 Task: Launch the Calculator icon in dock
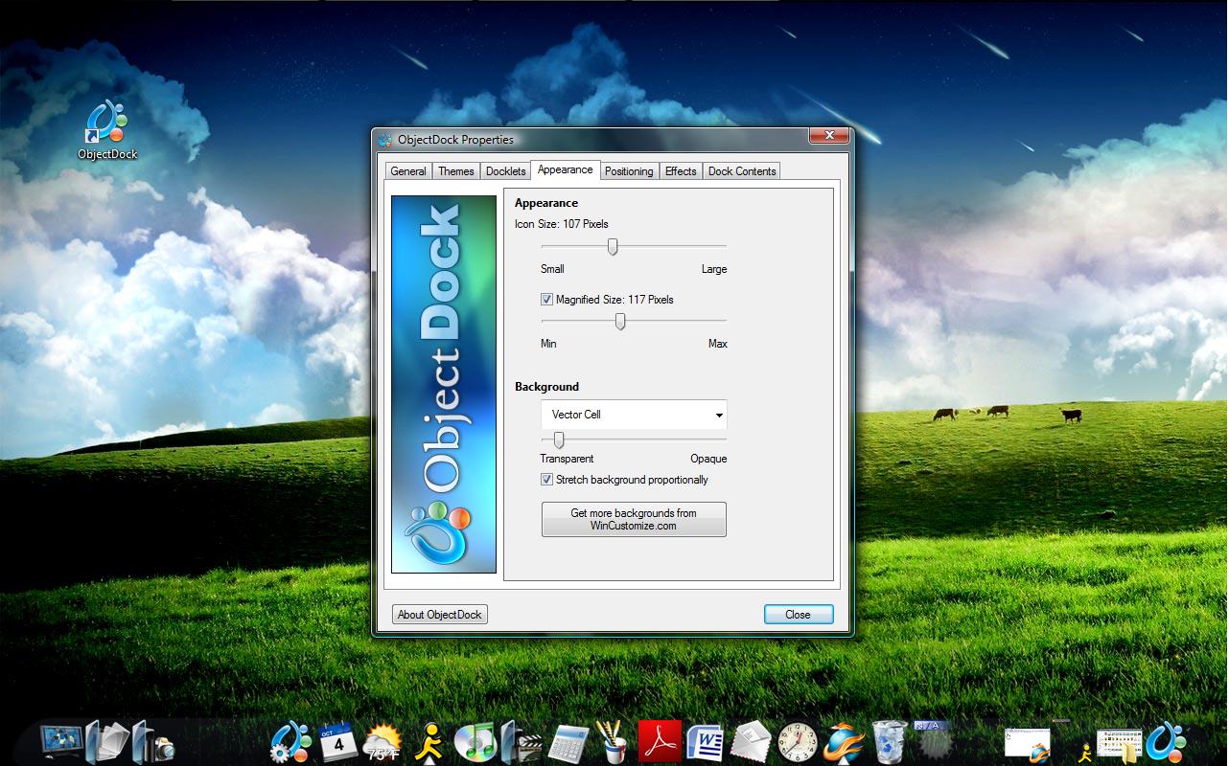pyautogui.click(x=568, y=743)
